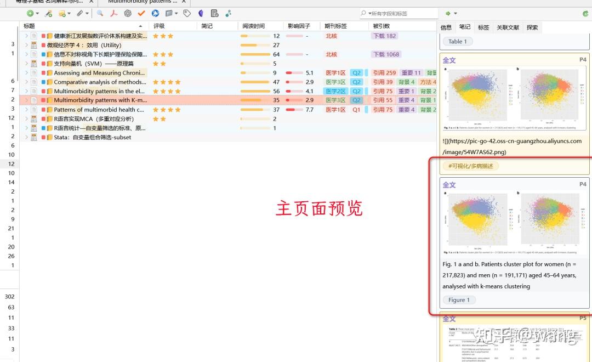Switch to the 关联文献 tab
Screen dimensions: 592x362
coord(508,27)
